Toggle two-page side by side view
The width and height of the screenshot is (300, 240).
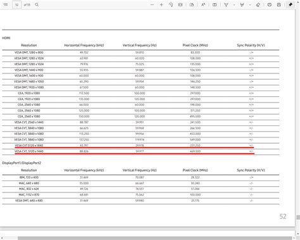click(215, 4)
